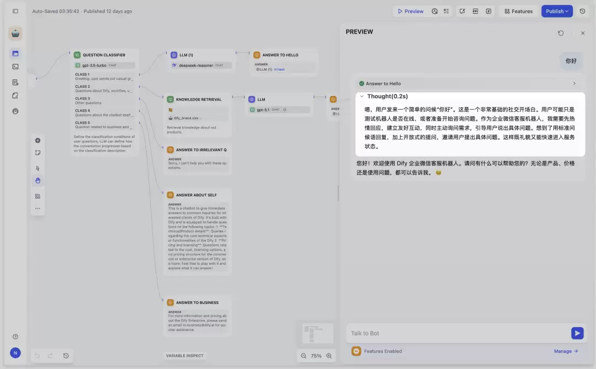Zoom out the workflow canvas
The height and width of the screenshot is (369, 596).
tap(304, 356)
